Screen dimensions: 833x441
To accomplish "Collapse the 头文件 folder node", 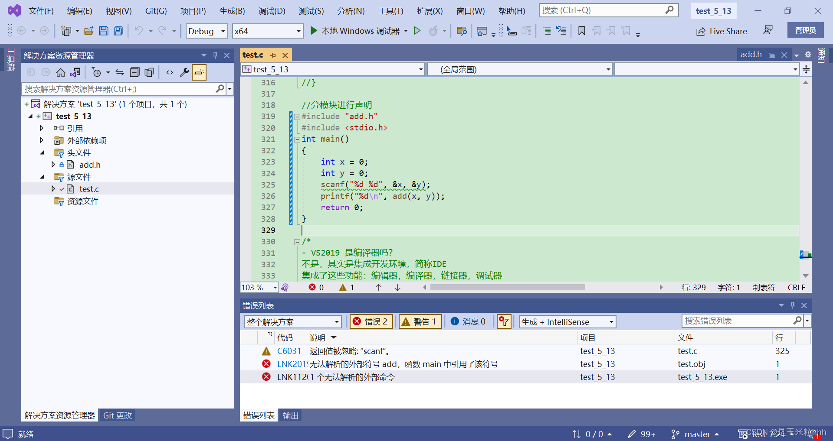I will (42, 152).
